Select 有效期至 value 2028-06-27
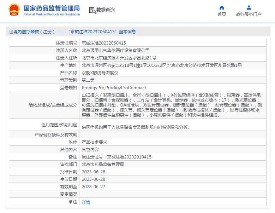 (94, 186)
